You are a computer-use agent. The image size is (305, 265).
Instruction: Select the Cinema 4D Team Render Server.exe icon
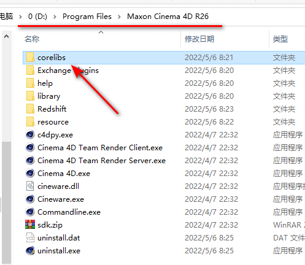pyautogui.click(x=30, y=161)
